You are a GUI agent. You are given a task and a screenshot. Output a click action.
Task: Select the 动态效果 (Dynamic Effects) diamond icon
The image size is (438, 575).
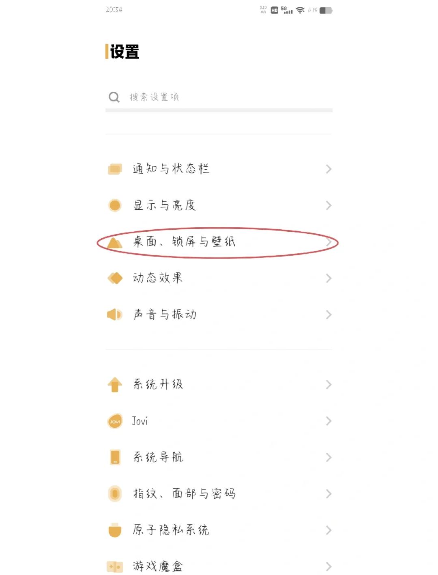pyautogui.click(x=115, y=278)
